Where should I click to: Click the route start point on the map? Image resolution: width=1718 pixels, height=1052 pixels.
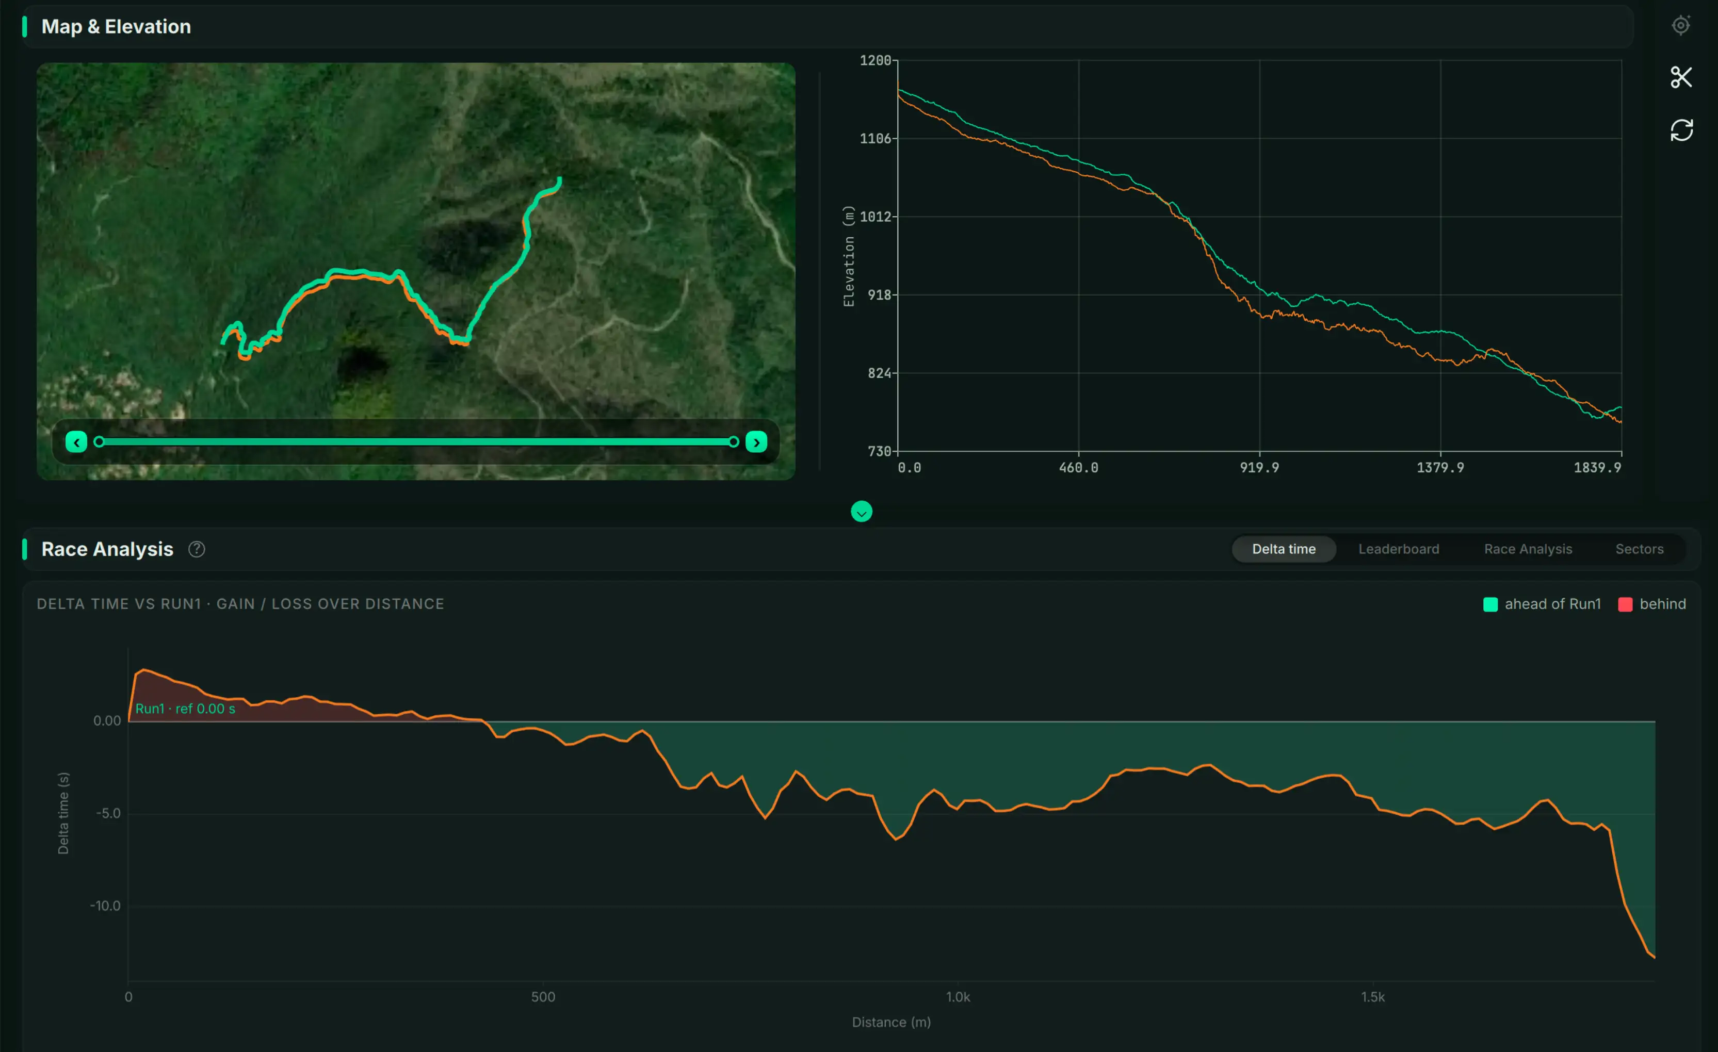click(x=559, y=180)
